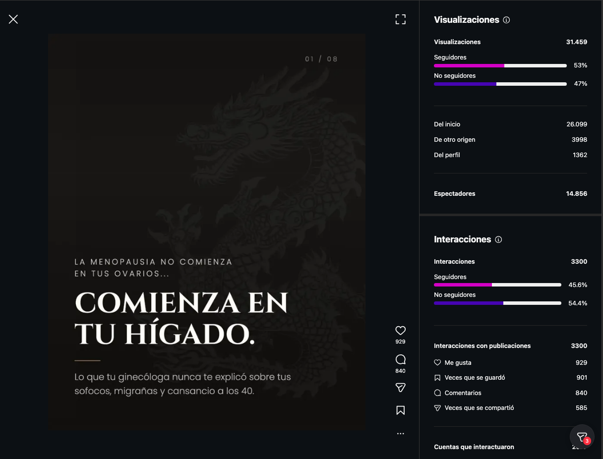The width and height of the screenshot is (603, 459).
Task: Click the 31.459 visualizaciones value
Action: (577, 42)
